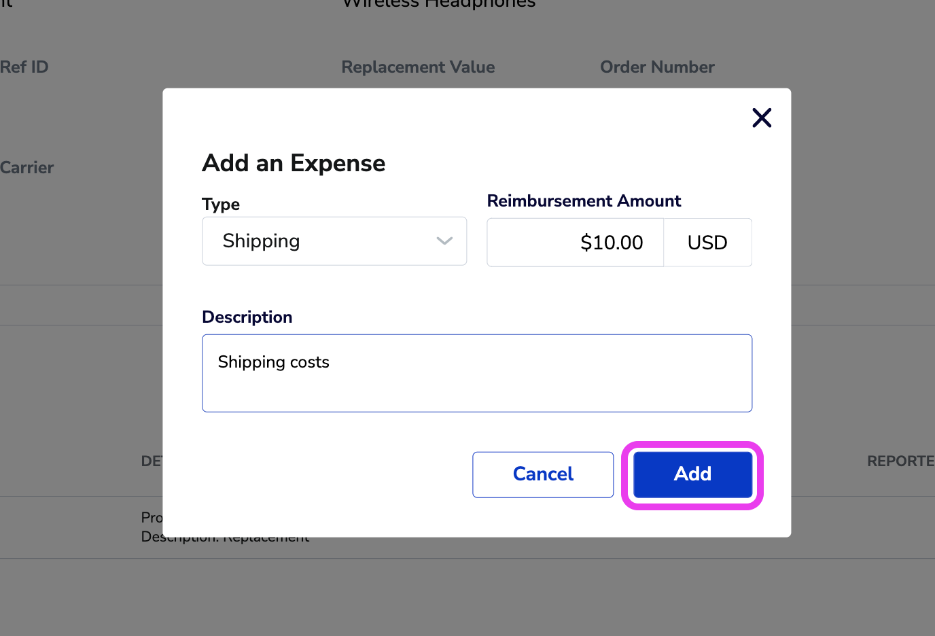The width and height of the screenshot is (935, 636).
Task: Click the Carrier label in background
Action: 27,168
